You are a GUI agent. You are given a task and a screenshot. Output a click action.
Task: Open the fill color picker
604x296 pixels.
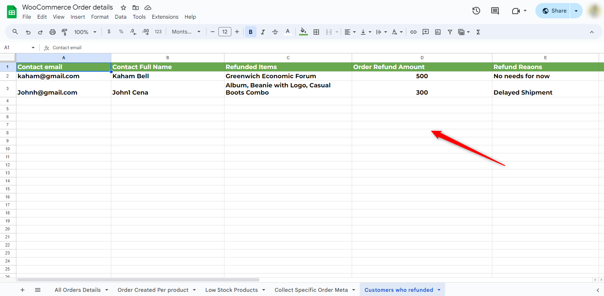tap(303, 32)
